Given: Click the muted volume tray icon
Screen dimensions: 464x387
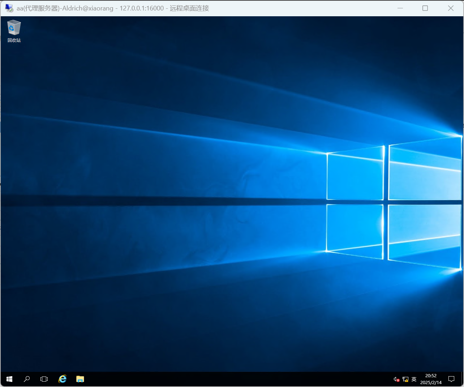Looking at the screenshot, I should pyautogui.click(x=396, y=379).
